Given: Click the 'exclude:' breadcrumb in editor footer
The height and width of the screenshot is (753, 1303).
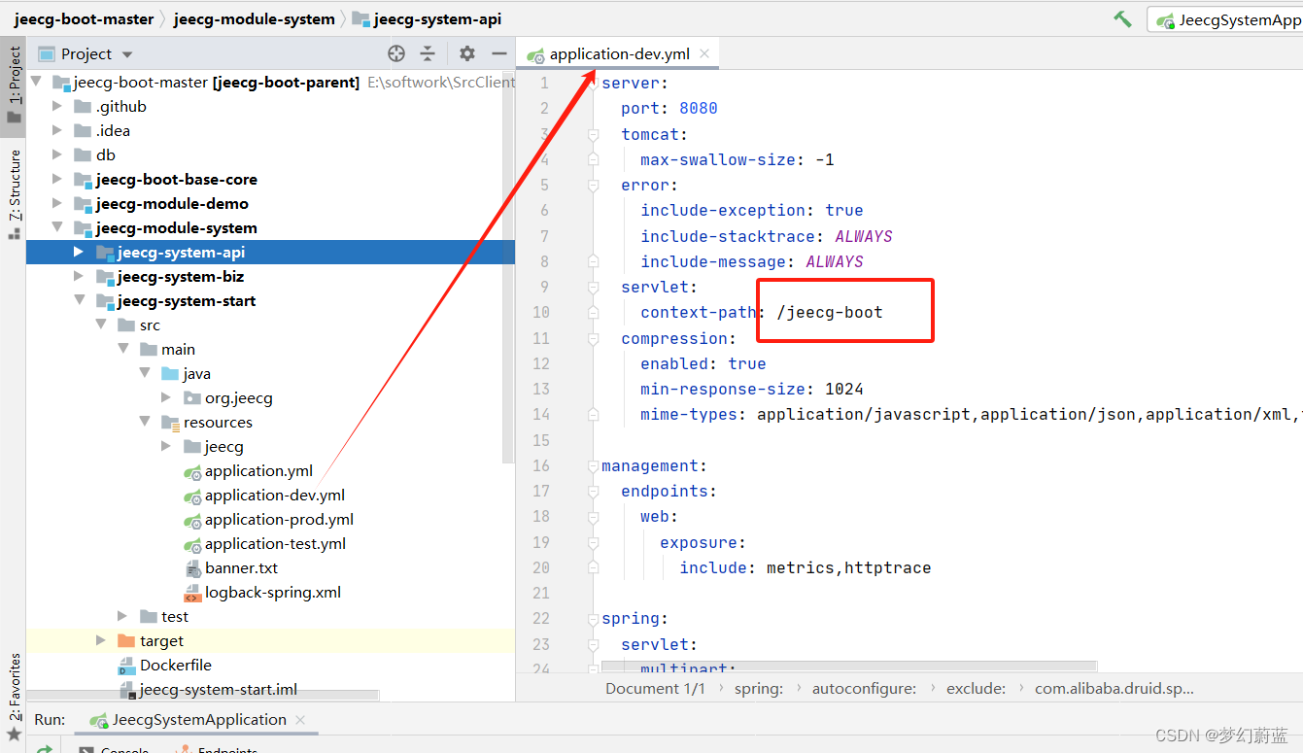Looking at the screenshot, I should coord(977,688).
